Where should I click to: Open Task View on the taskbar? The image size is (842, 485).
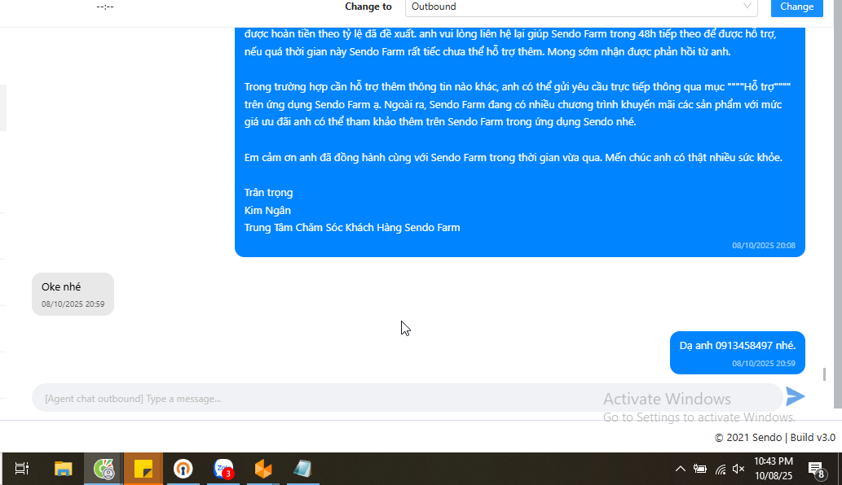point(21,469)
